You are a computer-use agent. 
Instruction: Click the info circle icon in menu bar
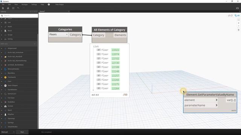49,4
